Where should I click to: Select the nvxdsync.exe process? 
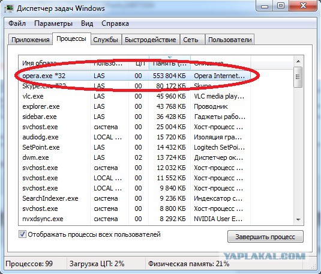(135, 219)
